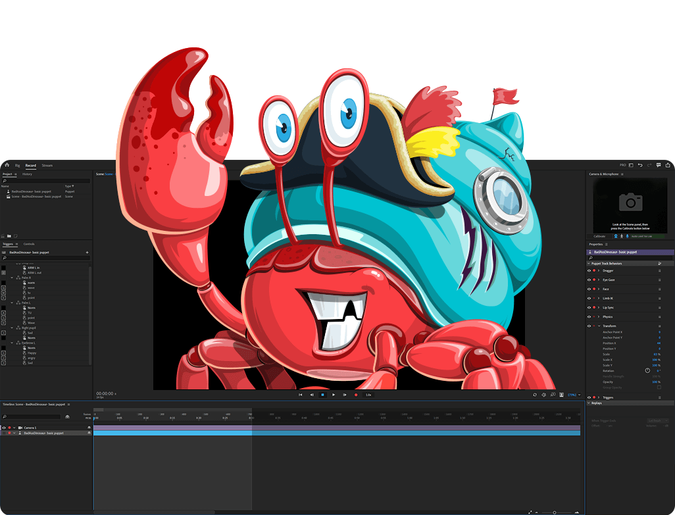Expand the Lip Sync behavior
The width and height of the screenshot is (675, 515).
point(599,307)
